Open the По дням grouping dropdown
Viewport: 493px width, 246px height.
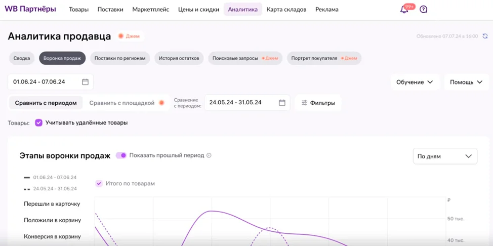pyautogui.click(x=445, y=156)
